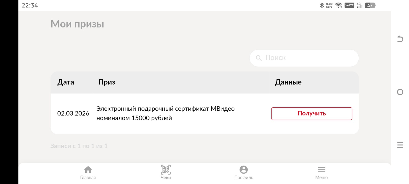Image resolution: width=409 pixels, height=184 pixels.
Task: Tap the Bluetooth status icon
Action: pos(322,5)
